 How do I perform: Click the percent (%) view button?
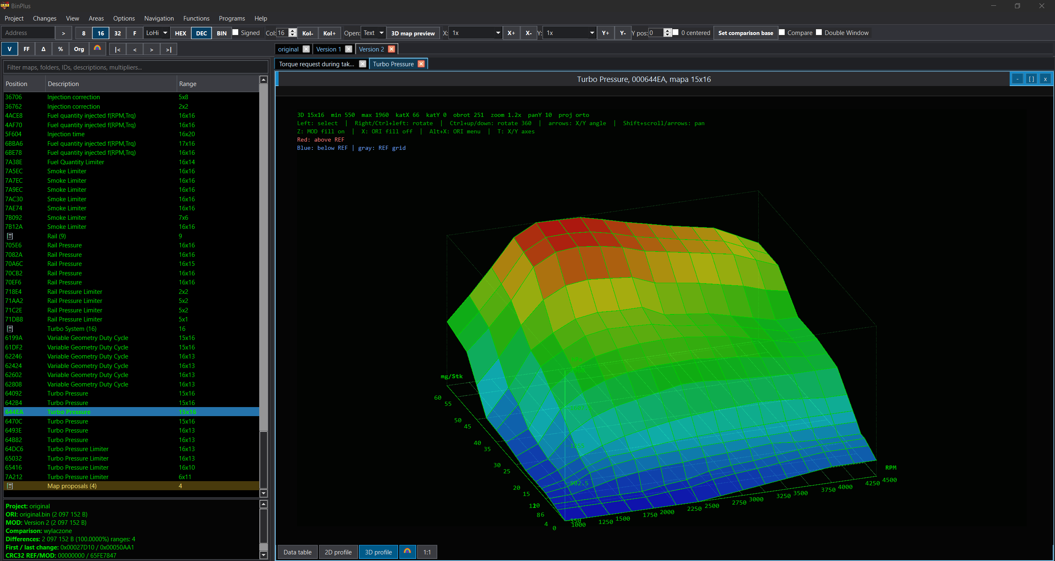[x=60, y=49]
